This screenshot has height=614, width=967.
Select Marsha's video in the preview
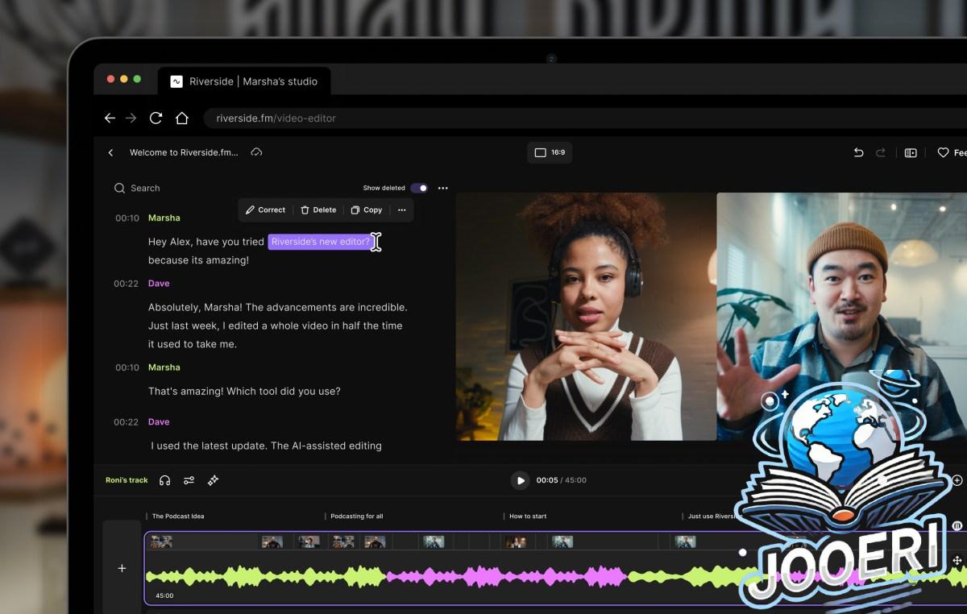pyautogui.click(x=586, y=317)
